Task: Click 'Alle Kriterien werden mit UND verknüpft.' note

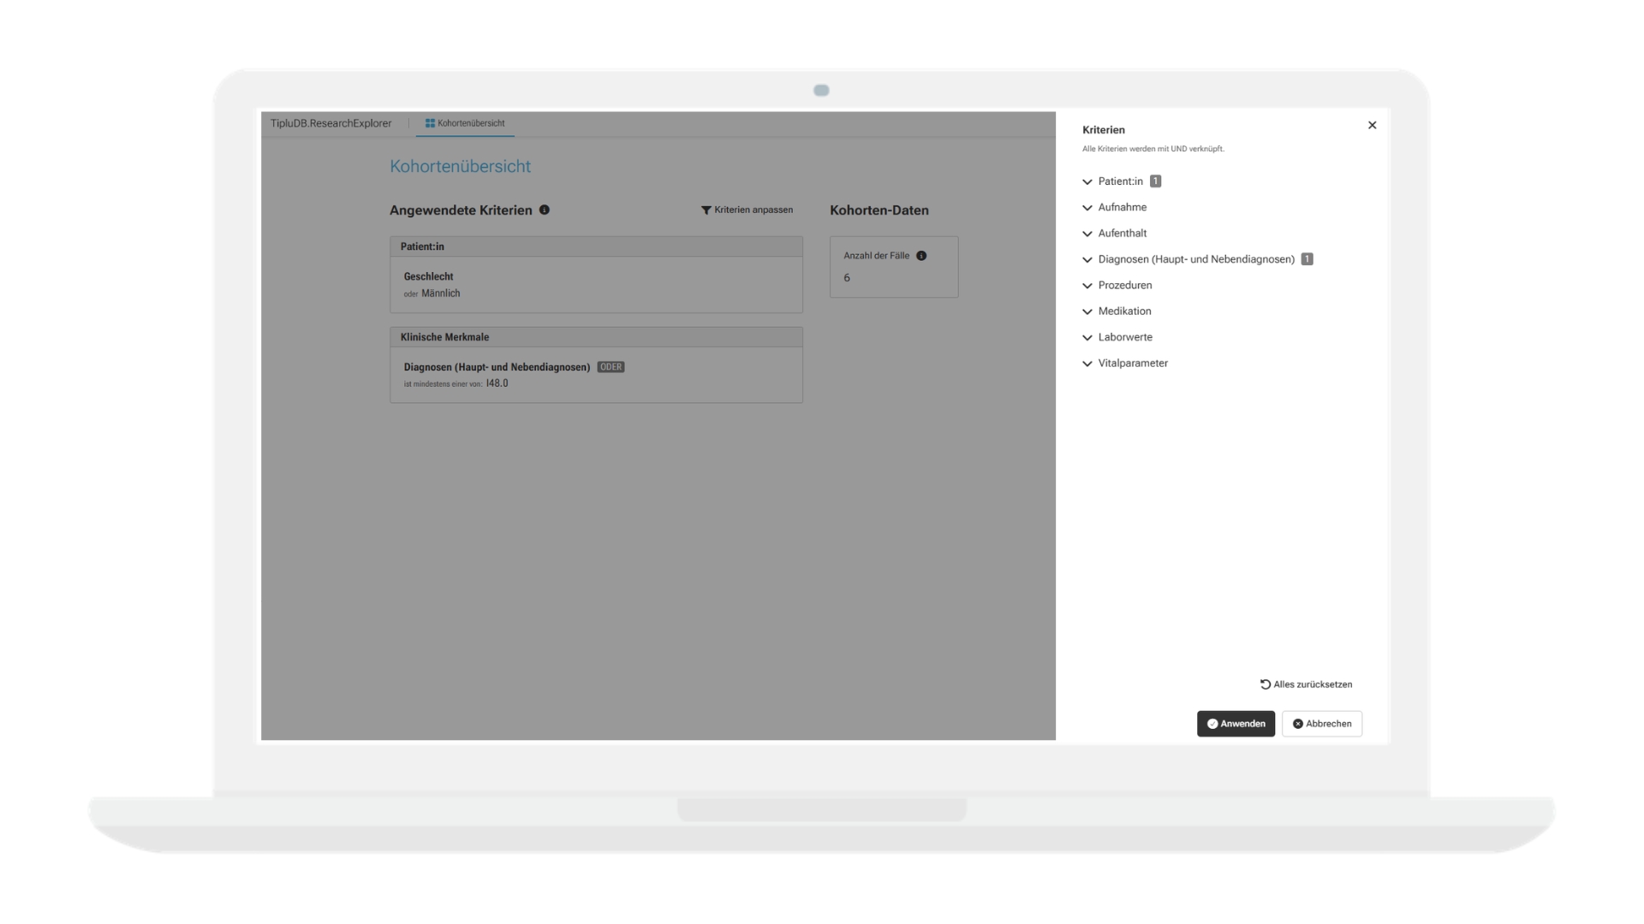Action: tap(1153, 149)
